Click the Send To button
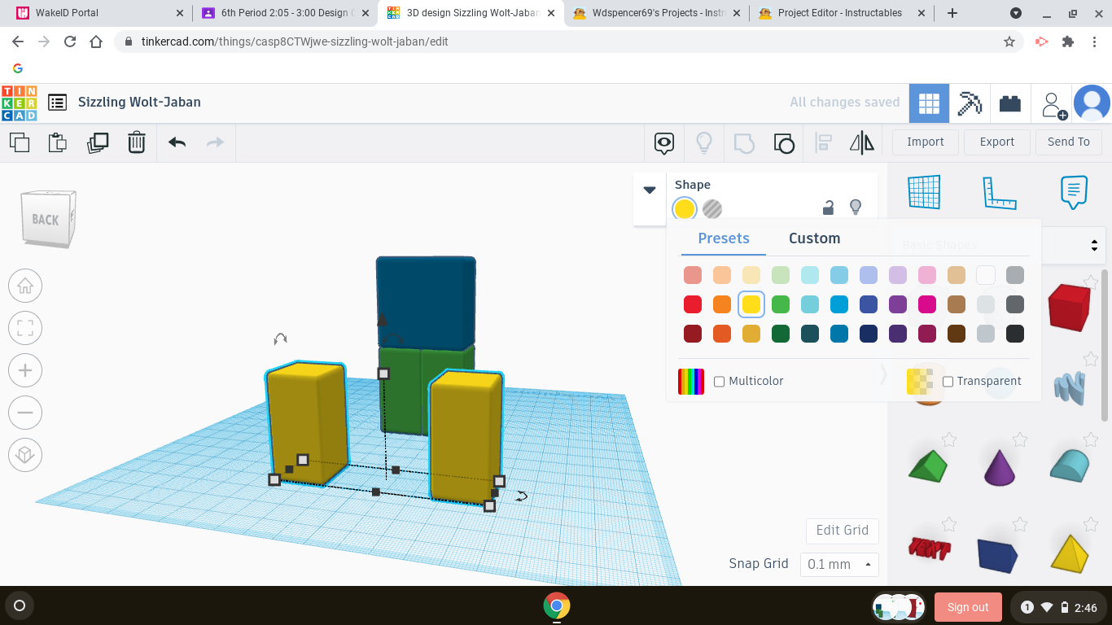1112x625 pixels. (x=1069, y=142)
